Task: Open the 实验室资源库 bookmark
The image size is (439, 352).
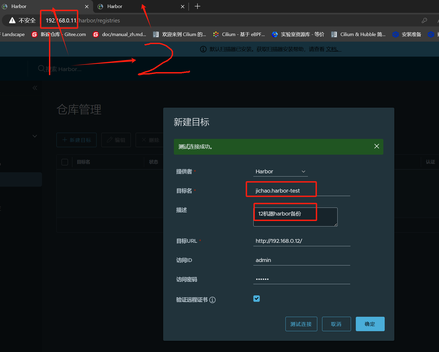Action: pyautogui.click(x=298, y=34)
